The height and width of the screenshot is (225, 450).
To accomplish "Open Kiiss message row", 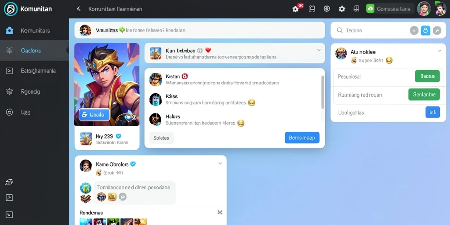I will (232, 99).
